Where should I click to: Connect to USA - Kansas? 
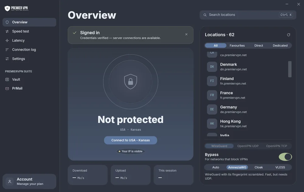[x=130, y=140]
